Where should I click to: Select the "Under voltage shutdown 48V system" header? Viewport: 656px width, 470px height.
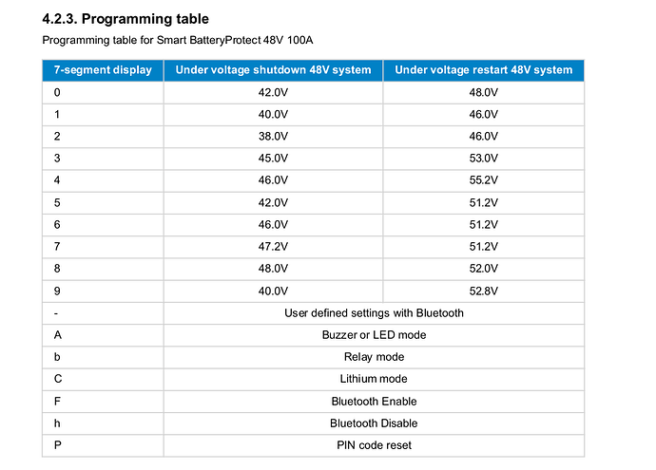point(274,70)
